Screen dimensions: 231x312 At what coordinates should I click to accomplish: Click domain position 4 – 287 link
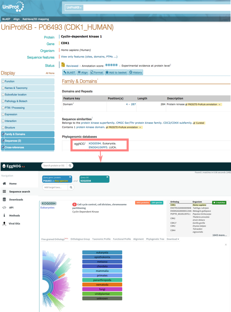131,104
